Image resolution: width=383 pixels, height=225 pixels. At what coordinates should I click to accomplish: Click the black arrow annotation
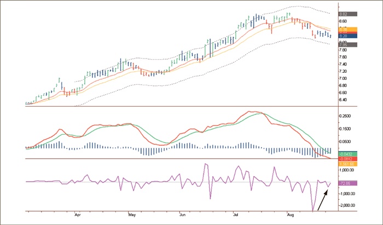point(323,199)
